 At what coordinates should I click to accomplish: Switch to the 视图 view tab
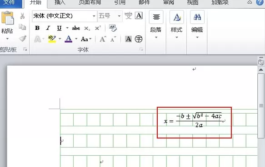(x=193, y=3)
